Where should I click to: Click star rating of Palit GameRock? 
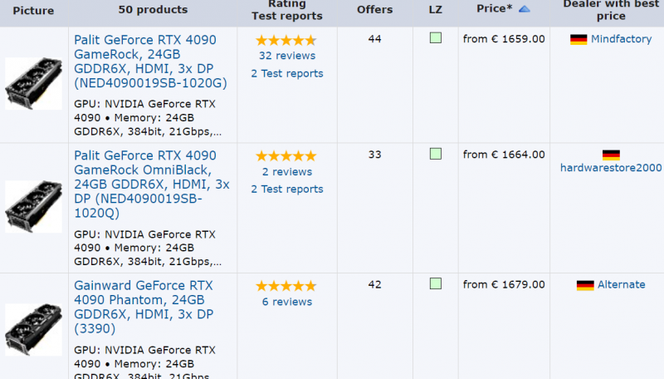coord(286,40)
